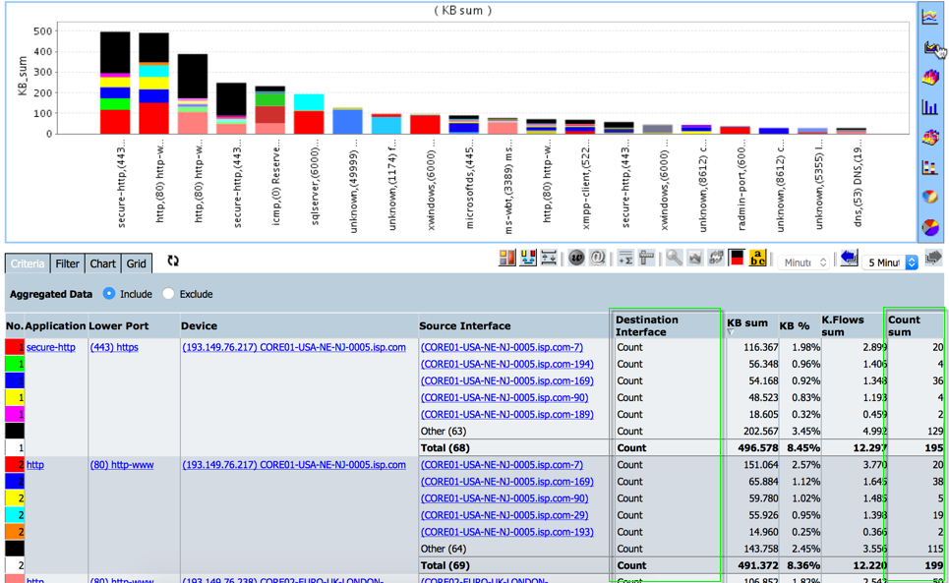This screenshot has height=583, width=949.
Task: Click the compress rows arrows icon
Action: click(549, 259)
